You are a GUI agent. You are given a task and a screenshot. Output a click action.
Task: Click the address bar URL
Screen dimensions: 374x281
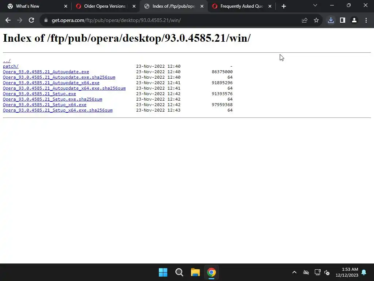coord(116,20)
